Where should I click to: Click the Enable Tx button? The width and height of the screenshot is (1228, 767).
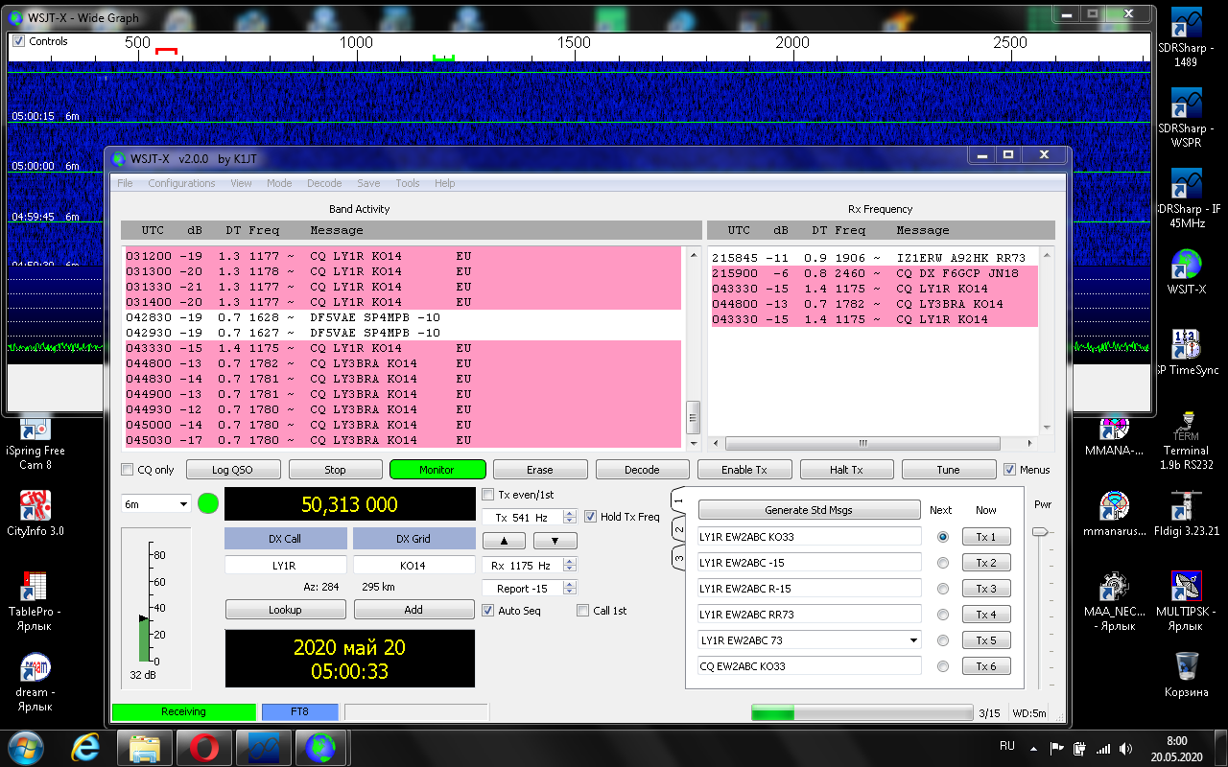coord(744,470)
